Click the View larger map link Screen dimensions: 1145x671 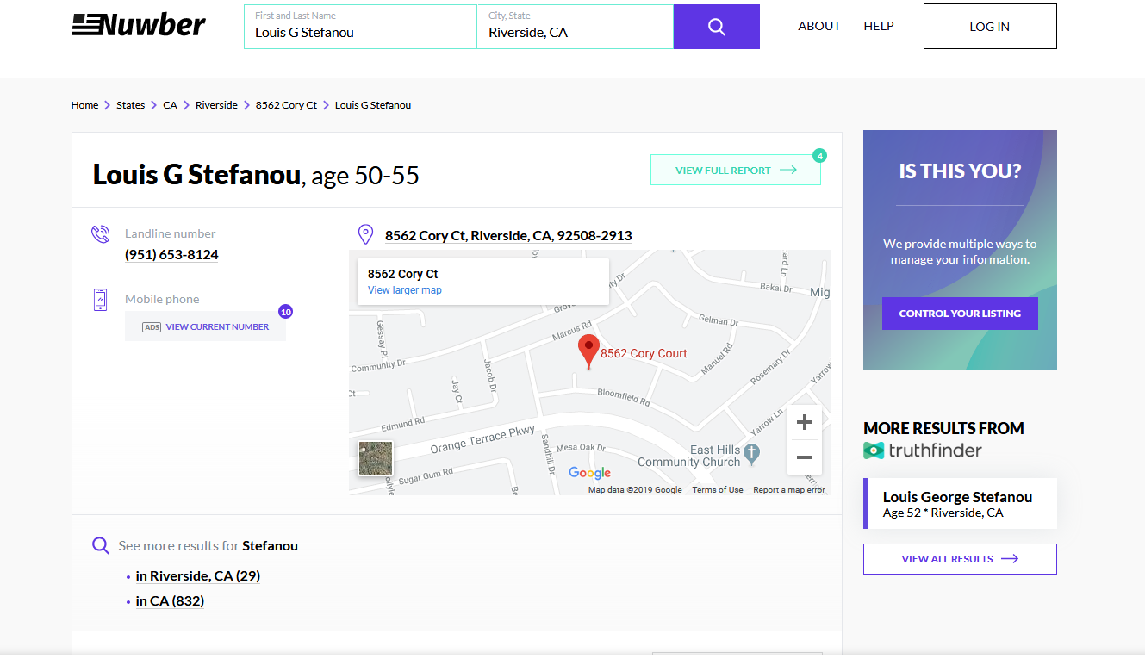point(404,289)
